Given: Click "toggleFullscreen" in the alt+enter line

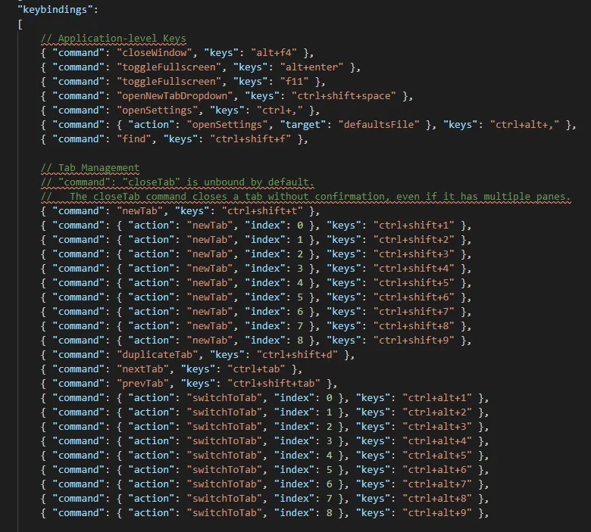Looking at the screenshot, I should [169, 67].
